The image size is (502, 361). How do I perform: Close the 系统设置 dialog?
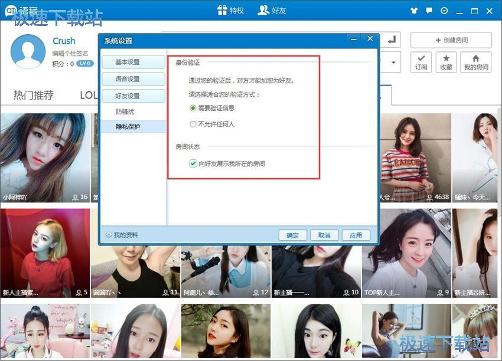pyautogui.click(x=370, y=39)
